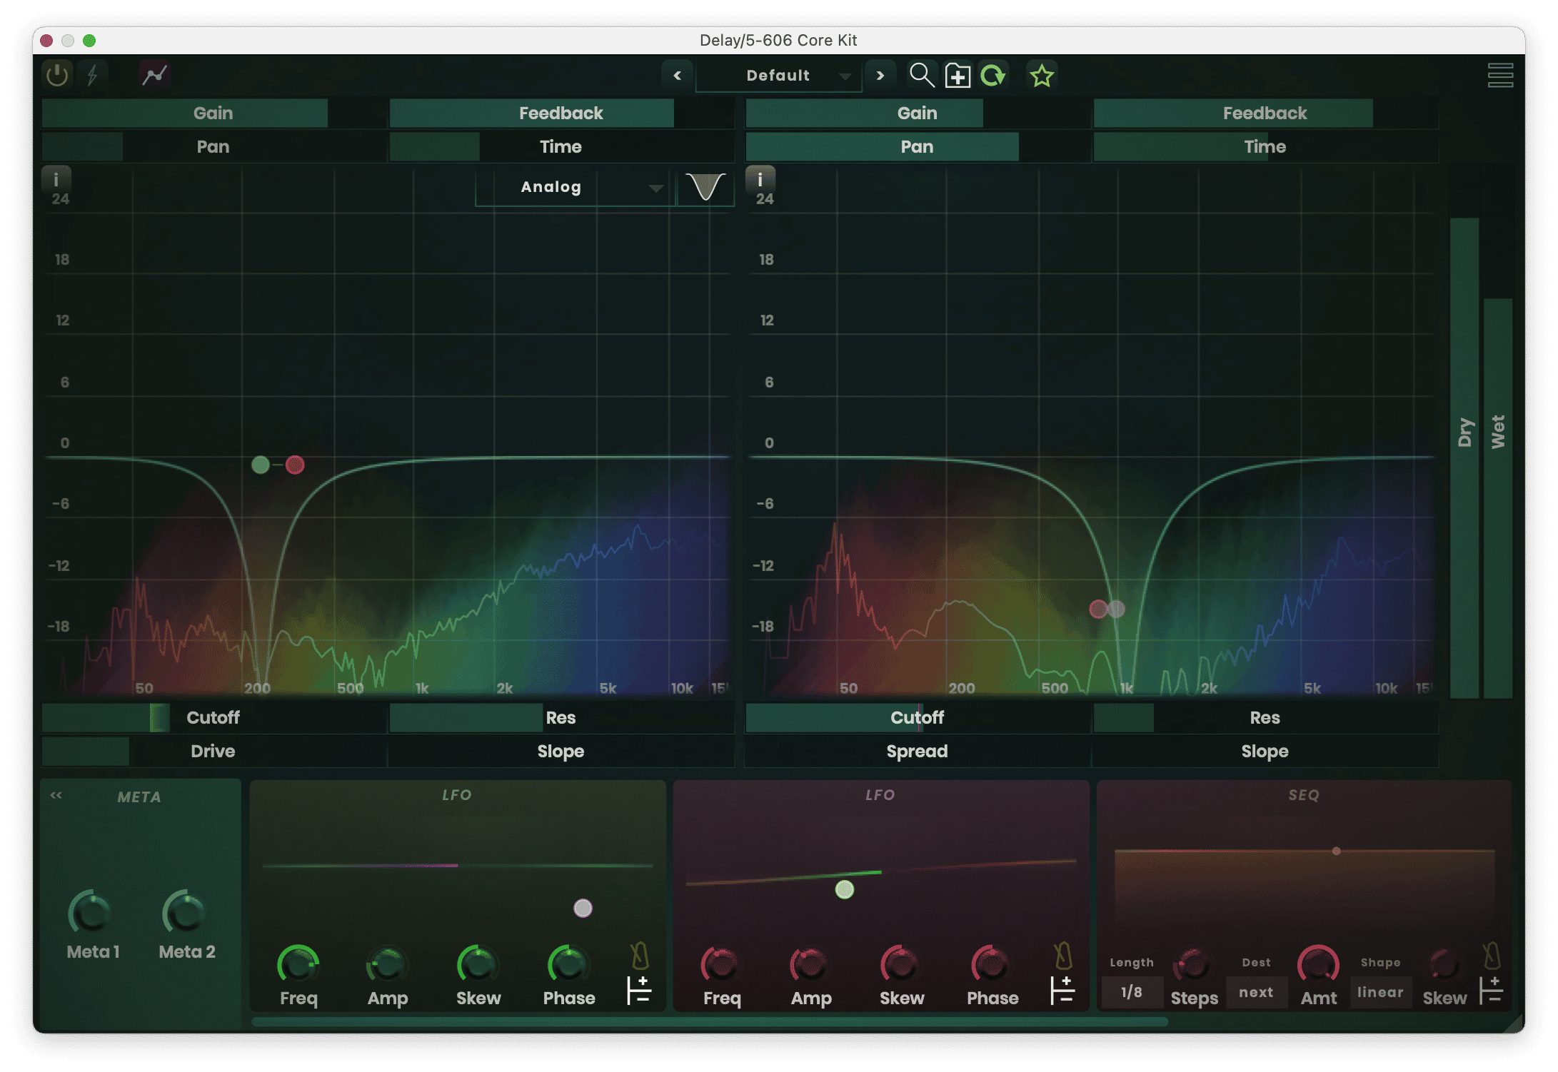Toggle green LFO metronome sync icon

point(639,955)
